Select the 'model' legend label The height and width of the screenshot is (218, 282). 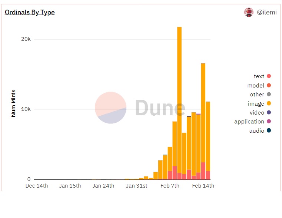tap(256, 85)
